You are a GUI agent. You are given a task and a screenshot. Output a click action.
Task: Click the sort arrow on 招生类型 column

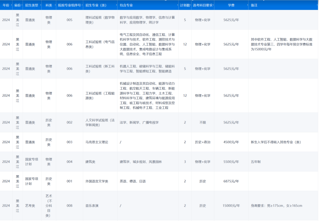click(40, 5)
